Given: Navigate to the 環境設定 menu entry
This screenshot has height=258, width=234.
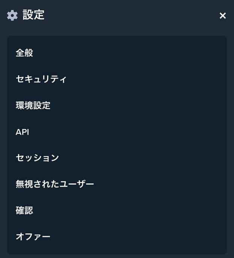Looking at the screenshot, I should 33,106.
